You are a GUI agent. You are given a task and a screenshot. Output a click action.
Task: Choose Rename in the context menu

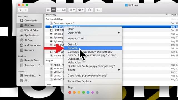(93, 48)
